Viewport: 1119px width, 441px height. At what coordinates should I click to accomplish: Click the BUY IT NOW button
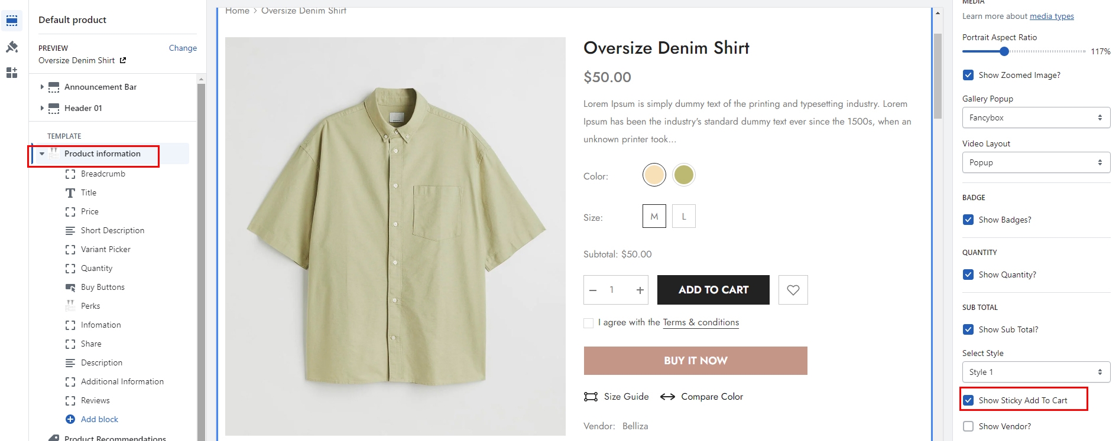tap(695, 361)
